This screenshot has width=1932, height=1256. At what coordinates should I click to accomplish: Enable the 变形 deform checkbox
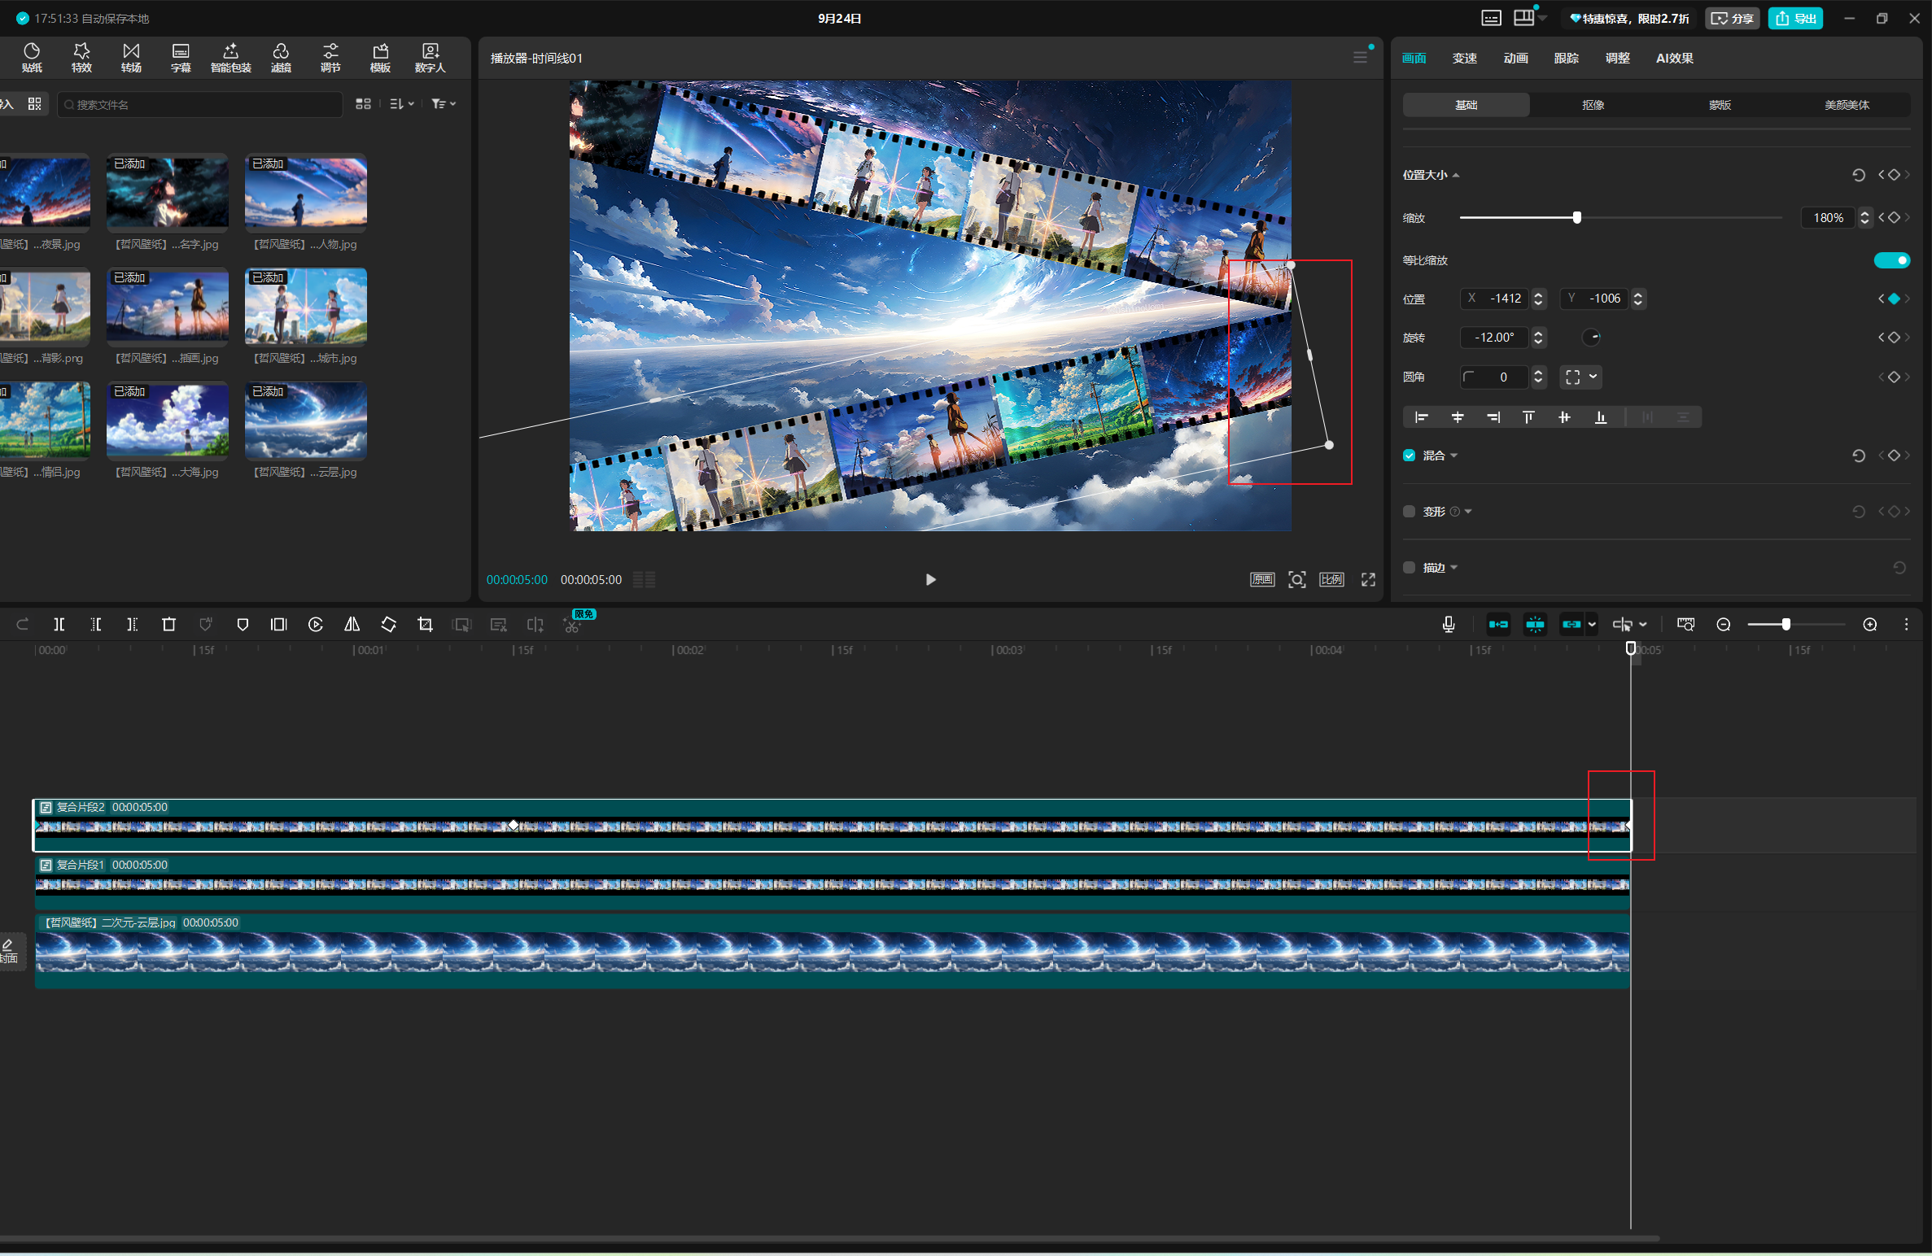[x=1410, y=512]
